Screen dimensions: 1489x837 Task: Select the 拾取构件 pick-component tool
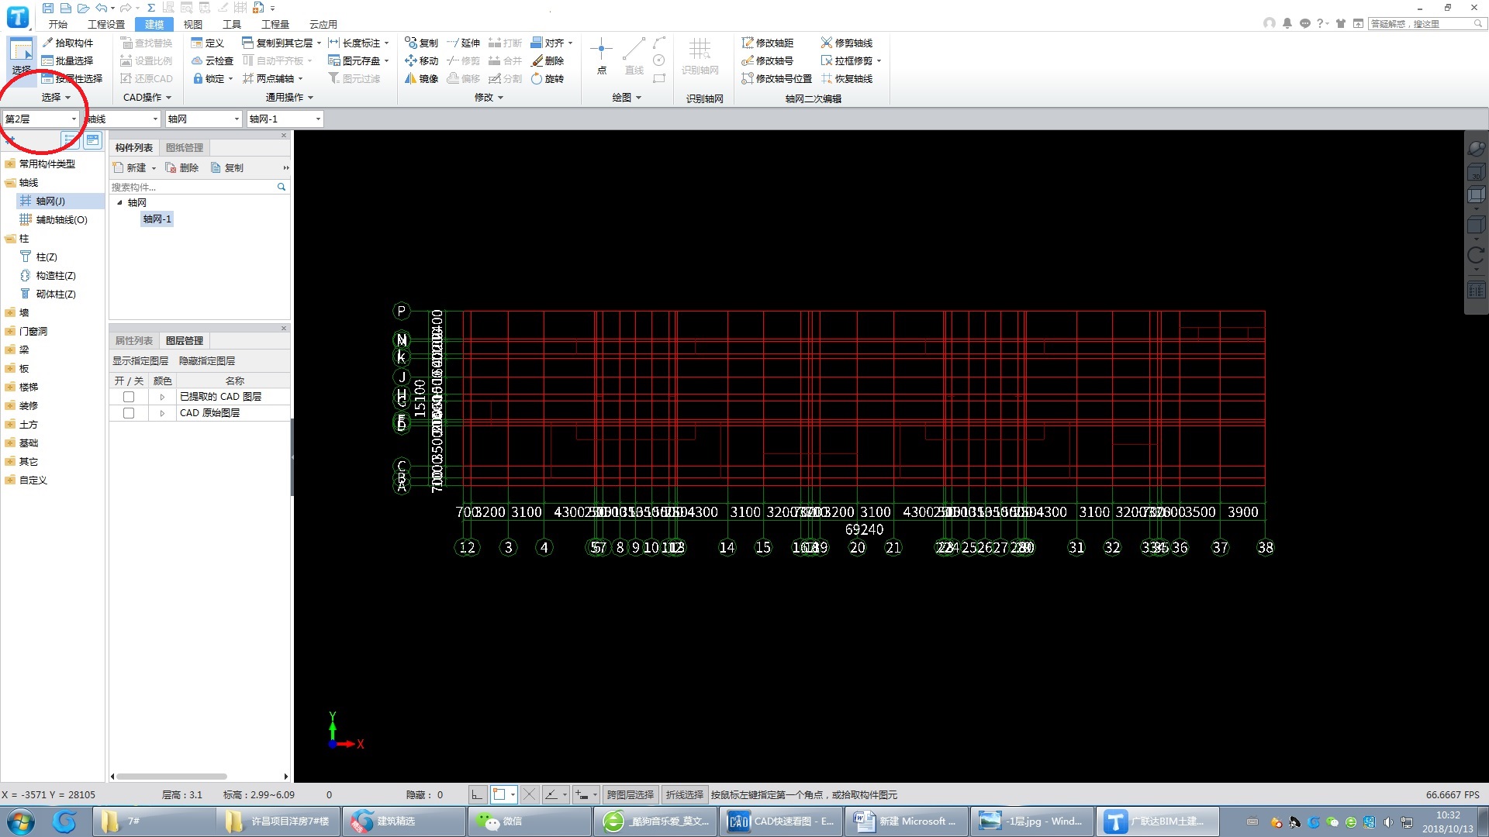pyautogui.click(x=67, y=43)
